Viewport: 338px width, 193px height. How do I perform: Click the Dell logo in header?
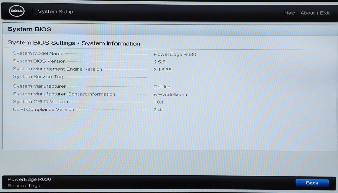(x=17, y=11)
